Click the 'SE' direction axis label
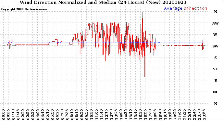The image size is (224, 121). point(216,69)
